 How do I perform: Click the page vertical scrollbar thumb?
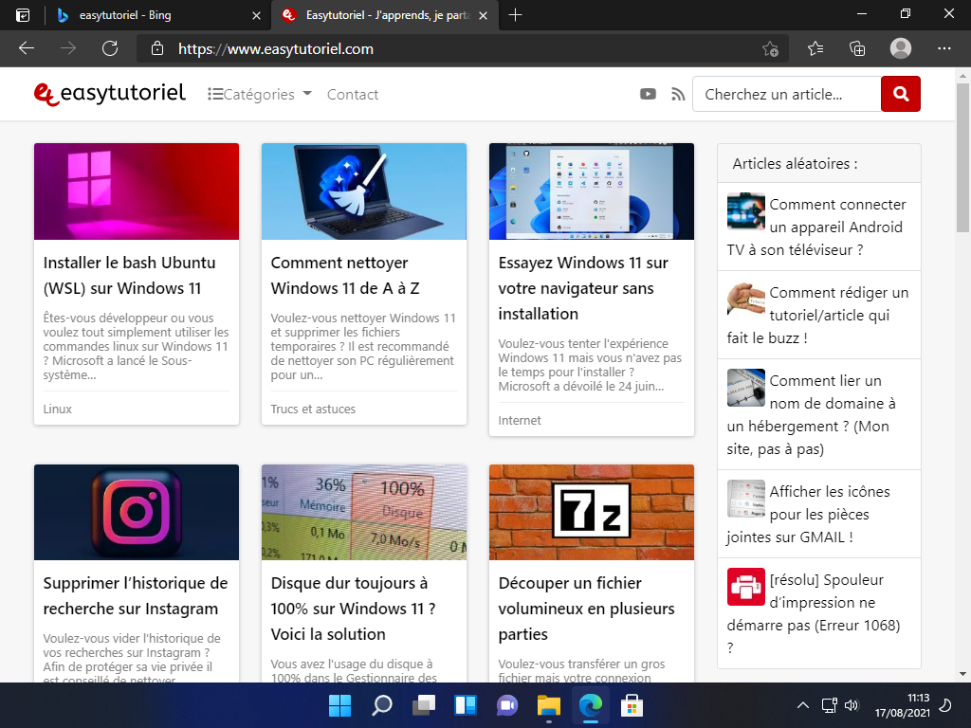coord(962,158)
